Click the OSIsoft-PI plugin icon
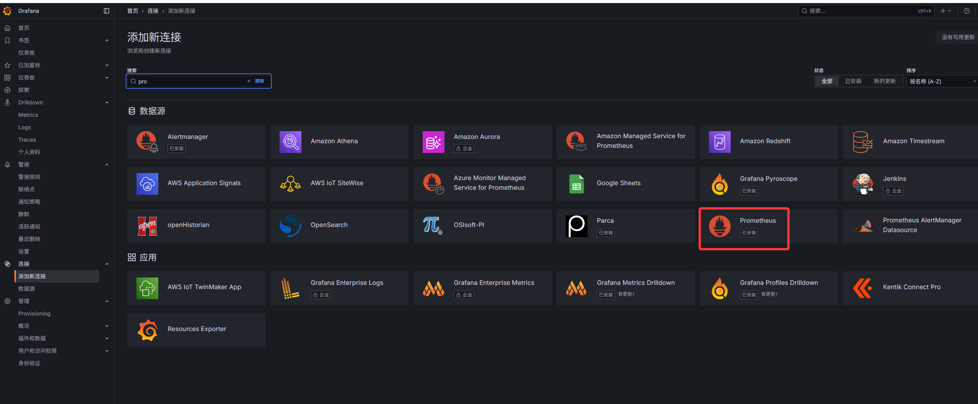This screenshot has width=978, height=404. pos(433,226)
